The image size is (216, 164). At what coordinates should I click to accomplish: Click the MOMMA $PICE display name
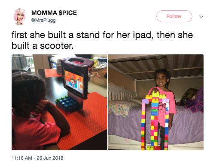click(54, 13)
